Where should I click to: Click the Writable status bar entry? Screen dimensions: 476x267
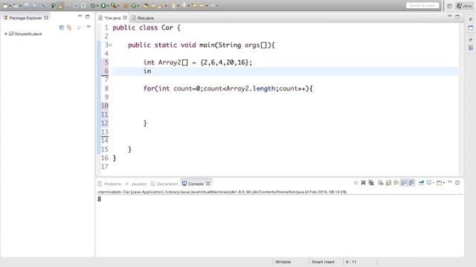(283, 262)
